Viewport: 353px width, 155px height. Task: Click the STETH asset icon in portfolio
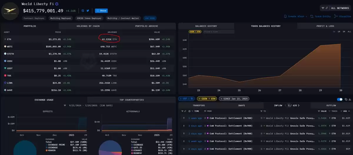point(5,54)
